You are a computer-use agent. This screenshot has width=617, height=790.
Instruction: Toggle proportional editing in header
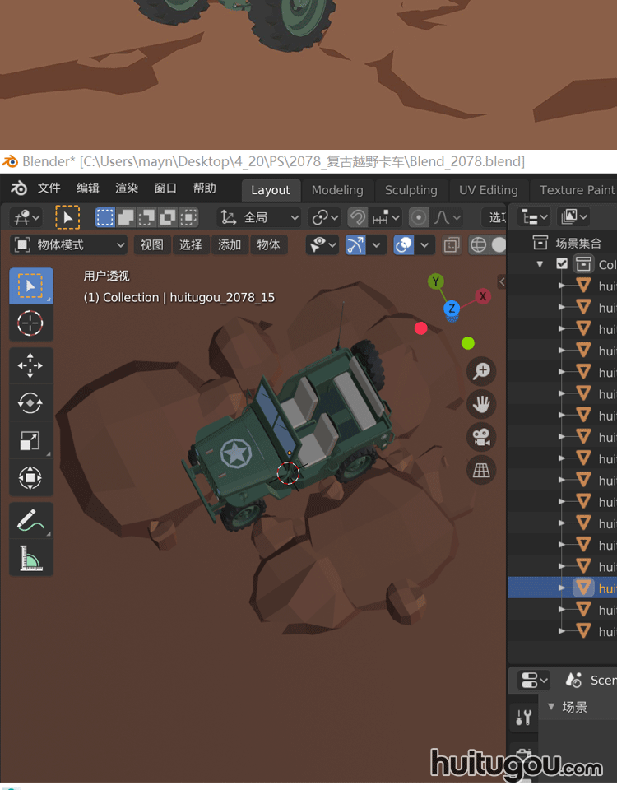click(419, 217)
